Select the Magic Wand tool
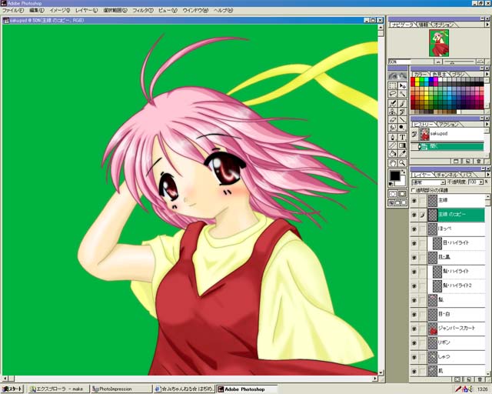Viewport: 492px width, 394px height. click(402, 94)
